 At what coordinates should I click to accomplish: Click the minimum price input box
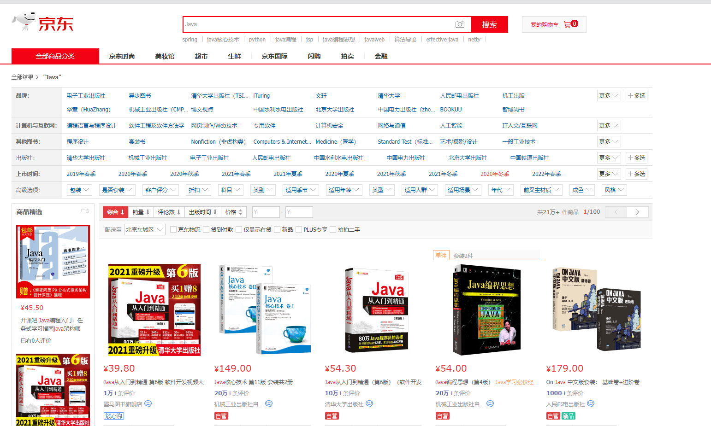point(266,212)
